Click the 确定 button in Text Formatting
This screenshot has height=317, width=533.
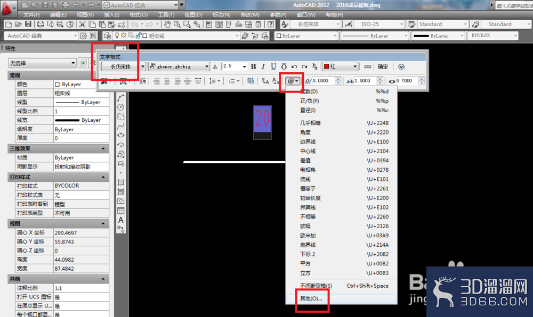click(383, 67)
